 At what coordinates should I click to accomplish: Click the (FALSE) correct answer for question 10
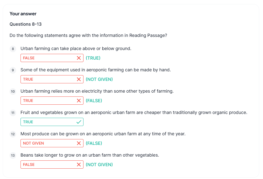click(94, 101)
